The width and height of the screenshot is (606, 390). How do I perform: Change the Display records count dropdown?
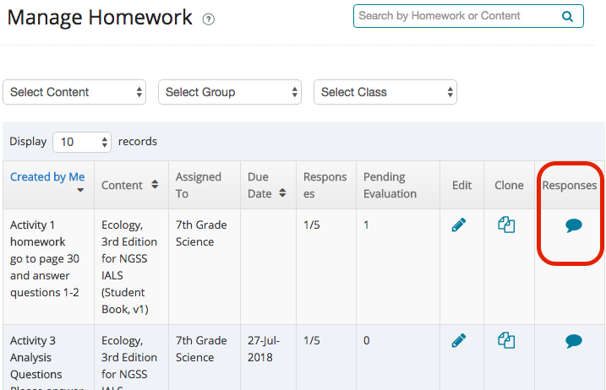(x=82, y=142)
